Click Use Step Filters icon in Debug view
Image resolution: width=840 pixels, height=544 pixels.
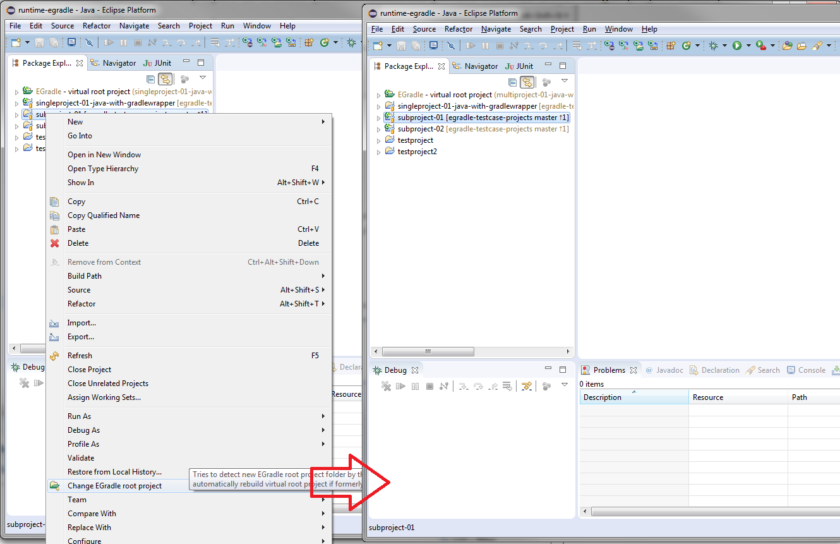tap(526, 386)
